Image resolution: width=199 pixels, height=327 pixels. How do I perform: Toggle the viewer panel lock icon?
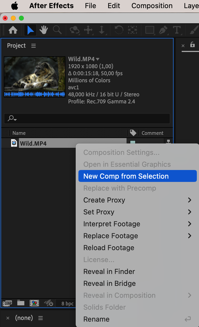[193, 44]
